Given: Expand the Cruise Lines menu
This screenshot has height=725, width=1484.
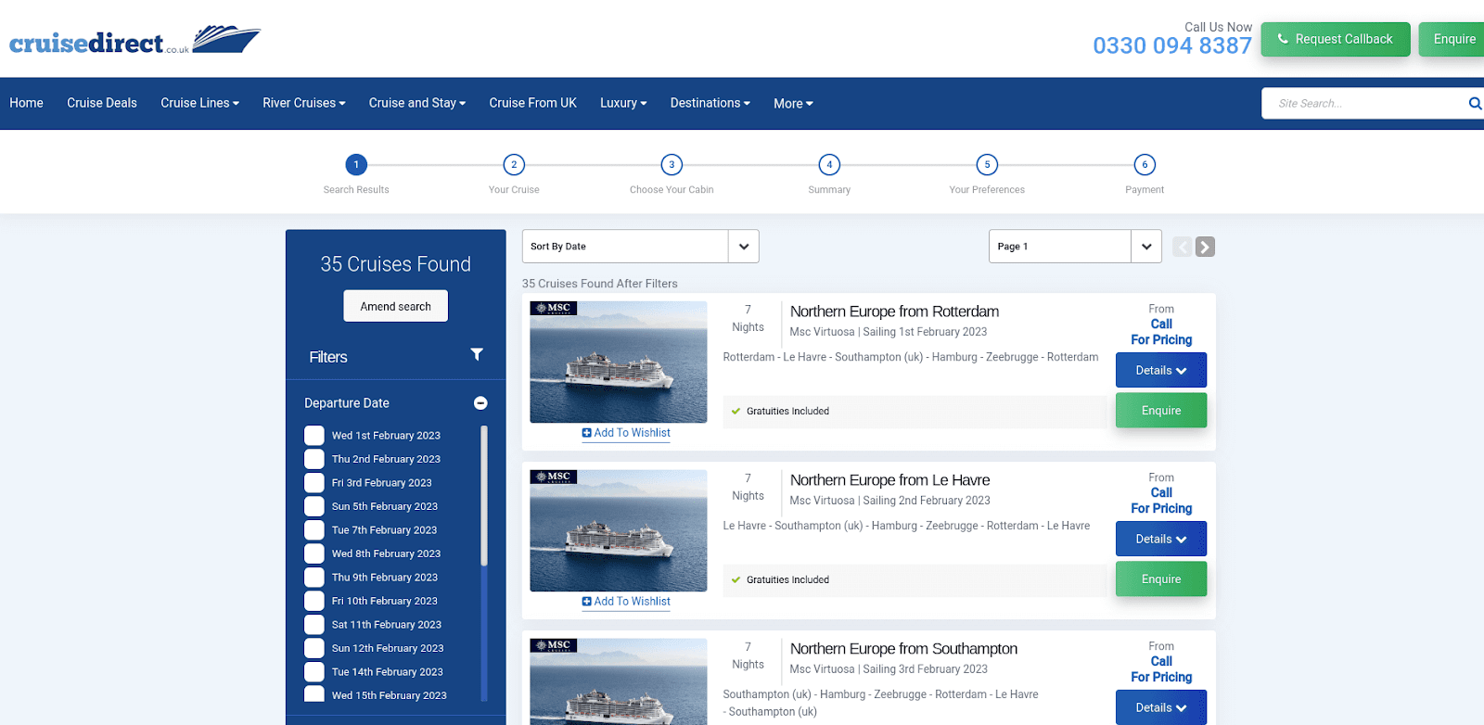Looking at the screenshot, I should coord(199,103).
